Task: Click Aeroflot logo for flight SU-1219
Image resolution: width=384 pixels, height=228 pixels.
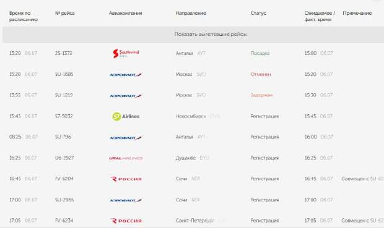Action: coord(126,96)
